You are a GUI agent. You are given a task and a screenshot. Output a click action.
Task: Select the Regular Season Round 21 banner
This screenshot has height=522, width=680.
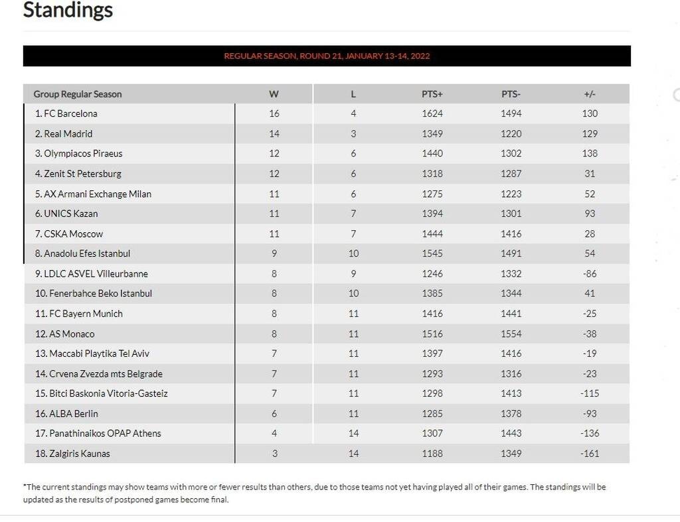(x=327, y=56)
